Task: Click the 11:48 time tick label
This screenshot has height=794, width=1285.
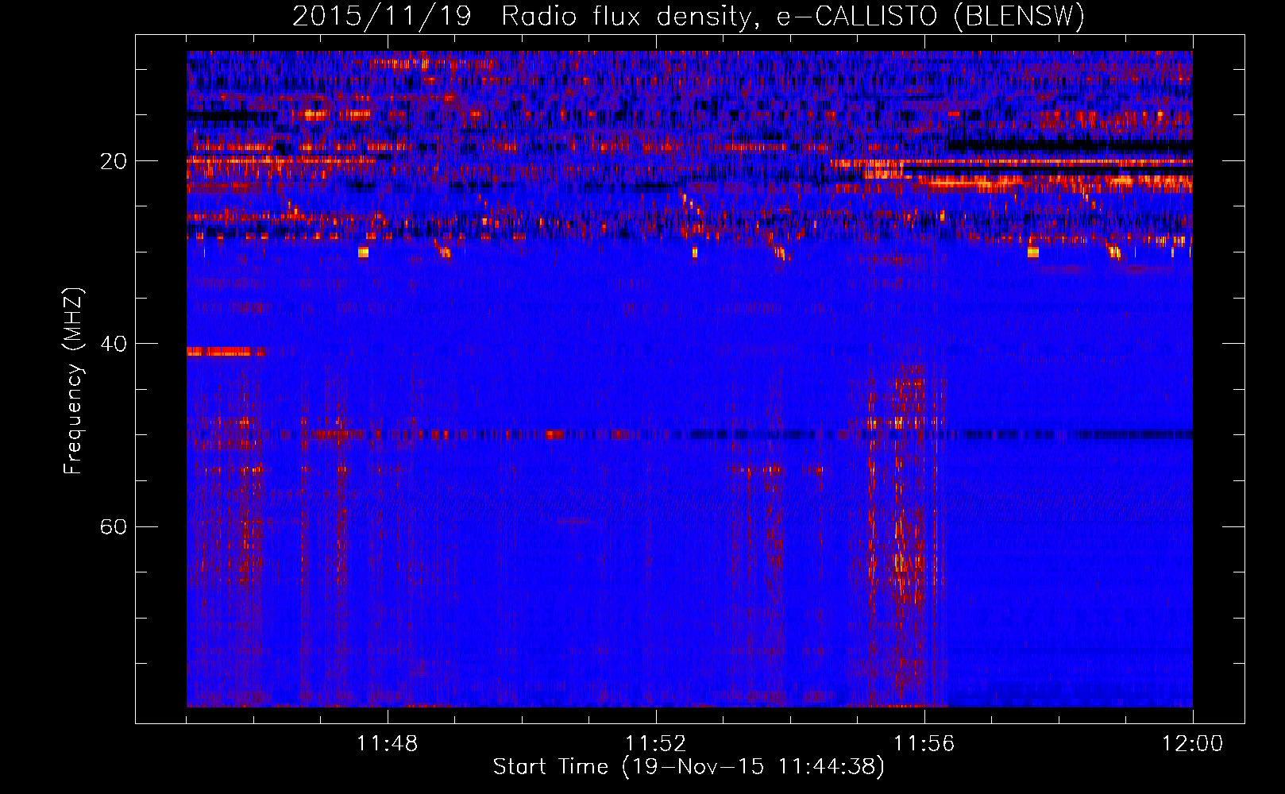Action: pyautogui.click(x=387, y=744)
